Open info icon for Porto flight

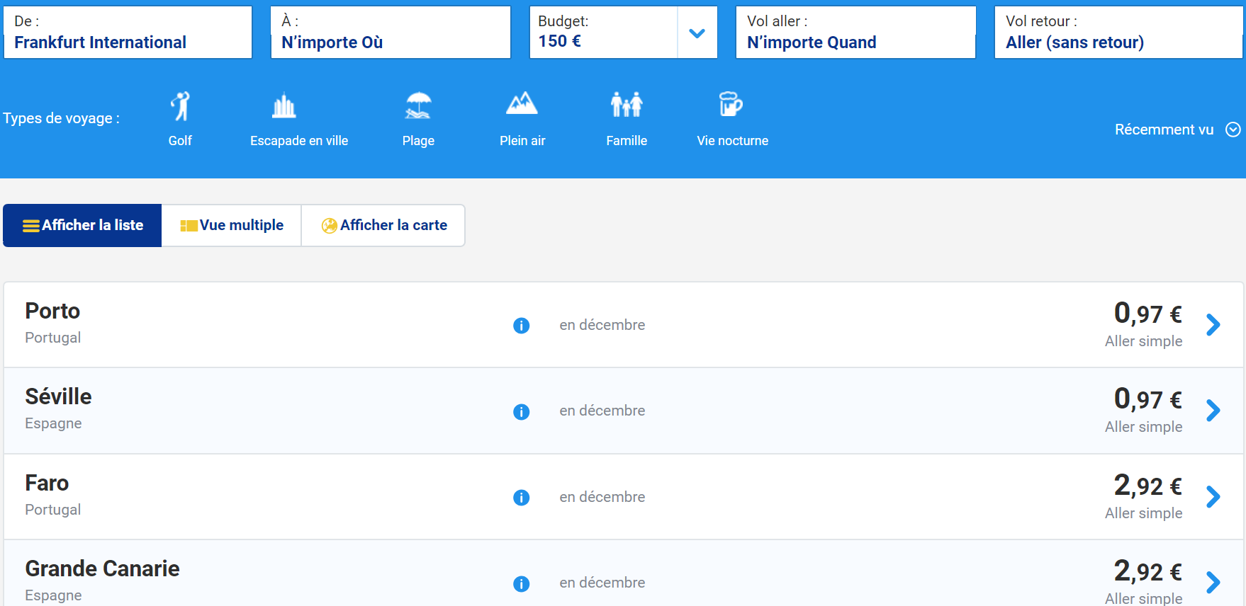tap(521, 326)
